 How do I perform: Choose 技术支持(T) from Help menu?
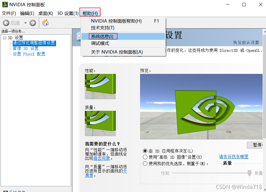pyautogui.click(x=123, y=28)
